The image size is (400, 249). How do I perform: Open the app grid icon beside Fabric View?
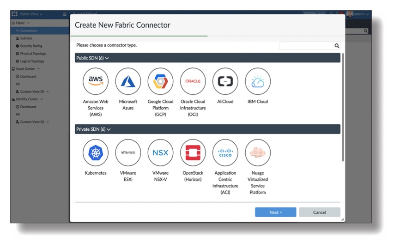[x=14, y=14]
